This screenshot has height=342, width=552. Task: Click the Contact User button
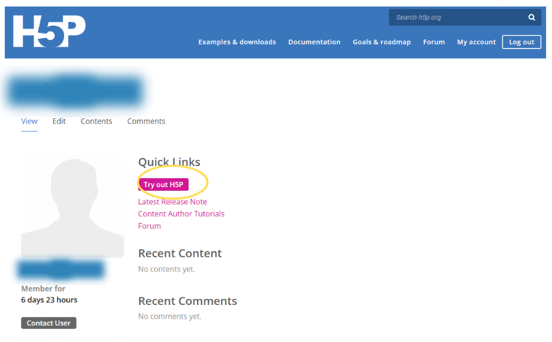48,323
